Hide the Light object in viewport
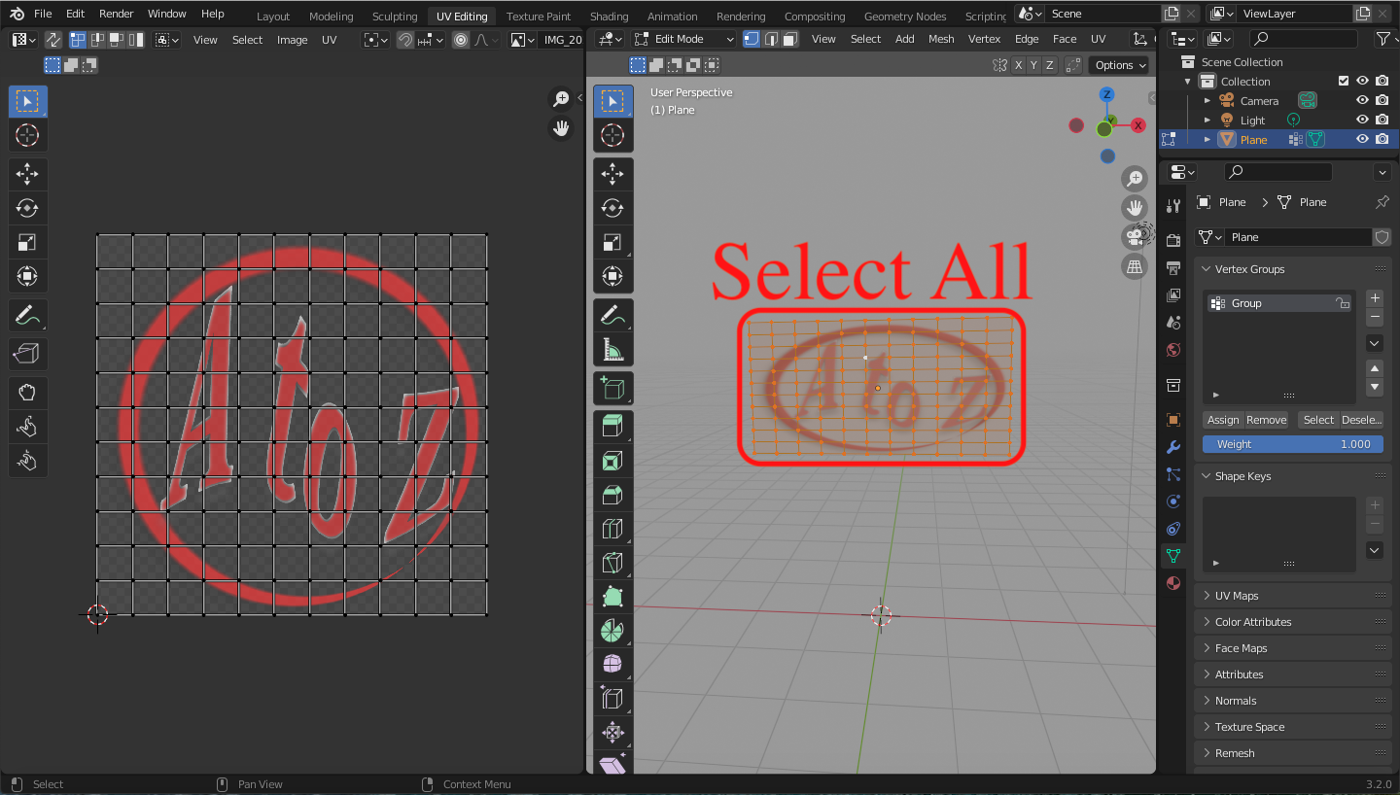Screen dimensions: 1400x795 coord(1363,120)
